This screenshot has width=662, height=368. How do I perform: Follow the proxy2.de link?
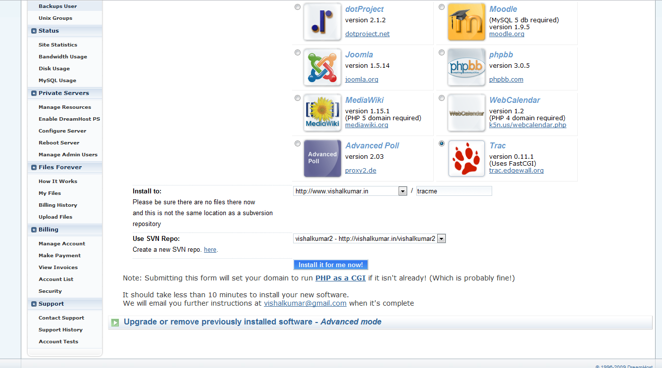point(361,171)
